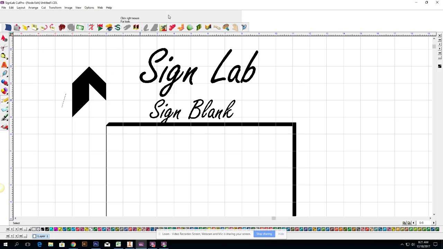Open File Explorer from the taskbar
Screen dimensions: 443x249
51,245
